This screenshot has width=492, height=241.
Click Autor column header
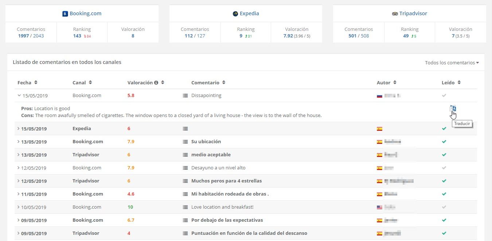(x=383, y=83)
